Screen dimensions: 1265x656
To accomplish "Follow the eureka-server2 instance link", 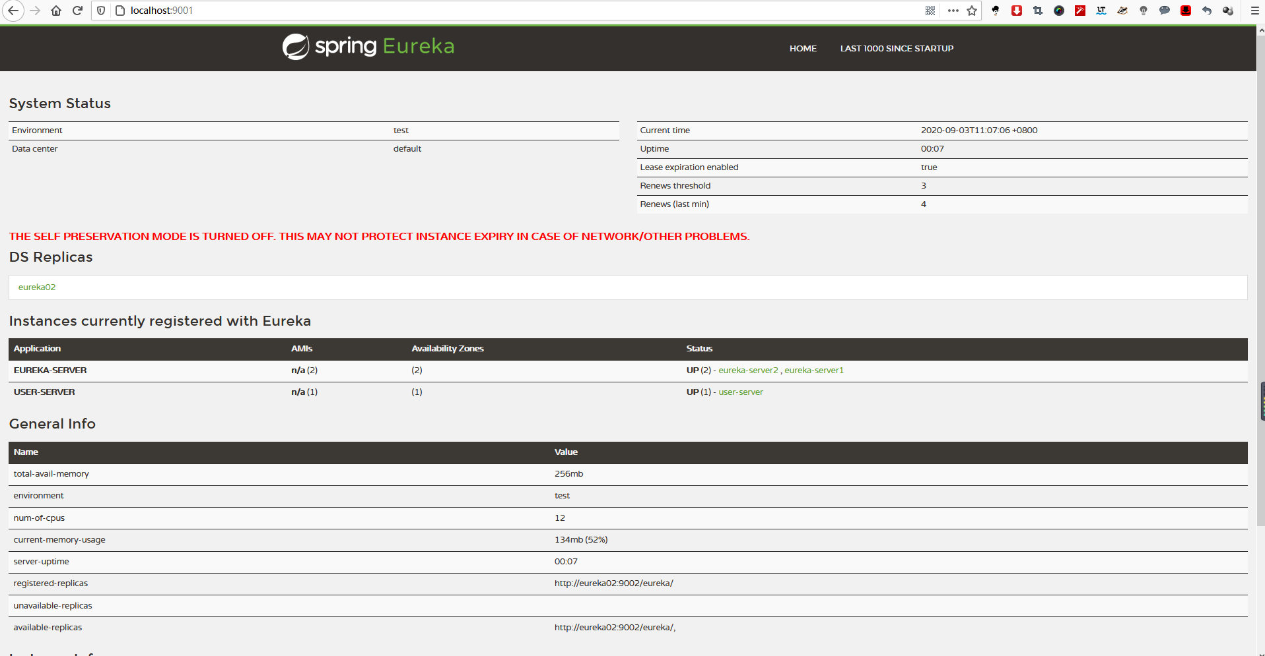I will 748,371.
